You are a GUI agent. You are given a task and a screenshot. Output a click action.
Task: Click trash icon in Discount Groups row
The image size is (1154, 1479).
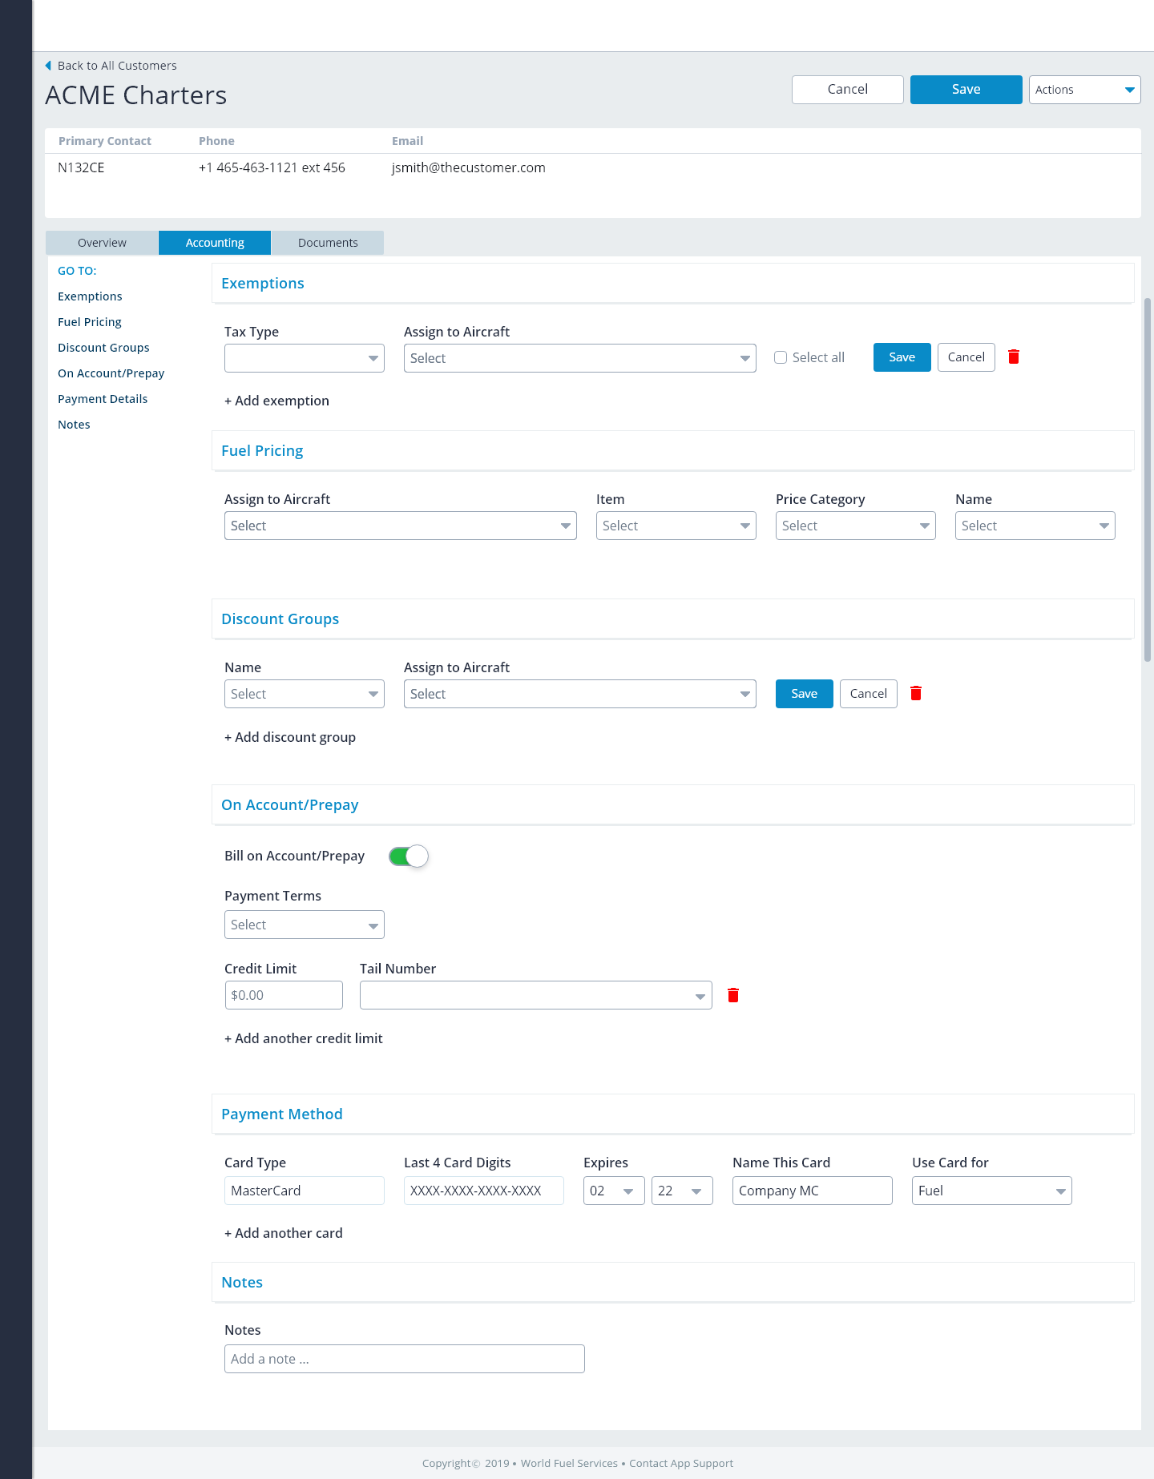(x=915, y=694)
